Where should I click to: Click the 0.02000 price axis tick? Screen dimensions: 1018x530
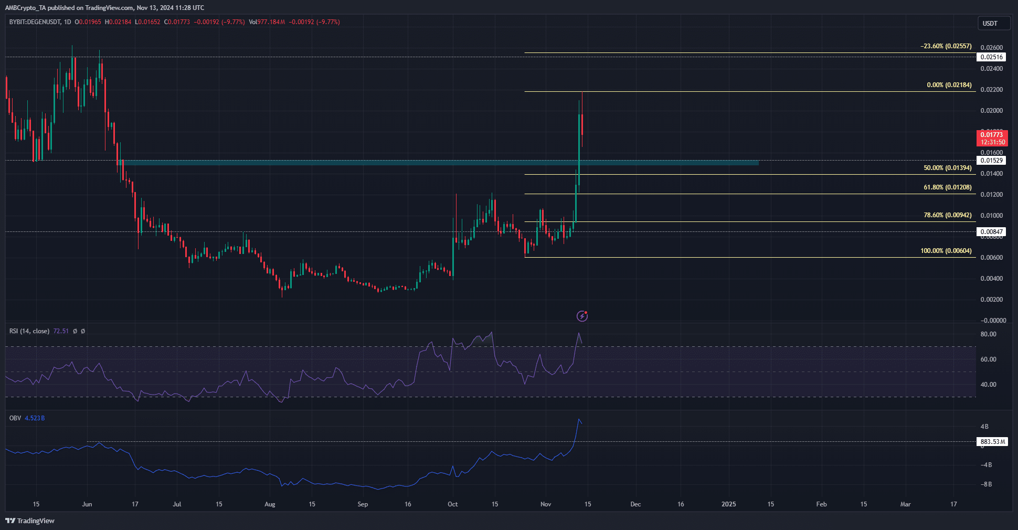(x=991, y=111)
